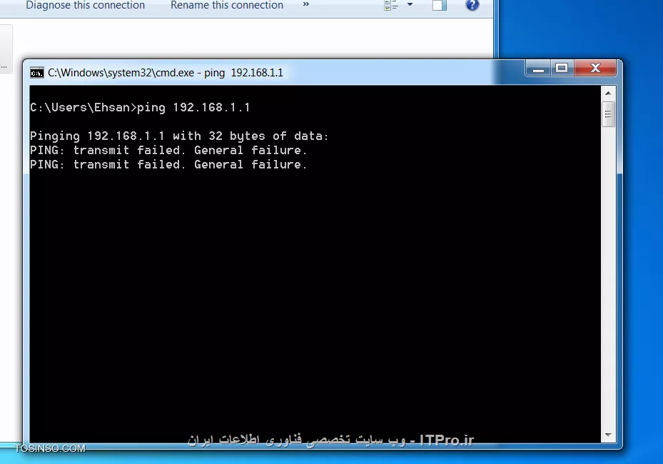The height and width of the screenshot is (464, 663).
Task: Click the console scrollbar up arrow
Action: [608, 93]
